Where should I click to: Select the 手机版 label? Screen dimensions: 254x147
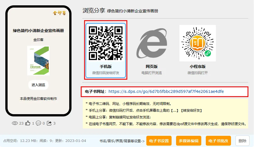tap(106, 66)
